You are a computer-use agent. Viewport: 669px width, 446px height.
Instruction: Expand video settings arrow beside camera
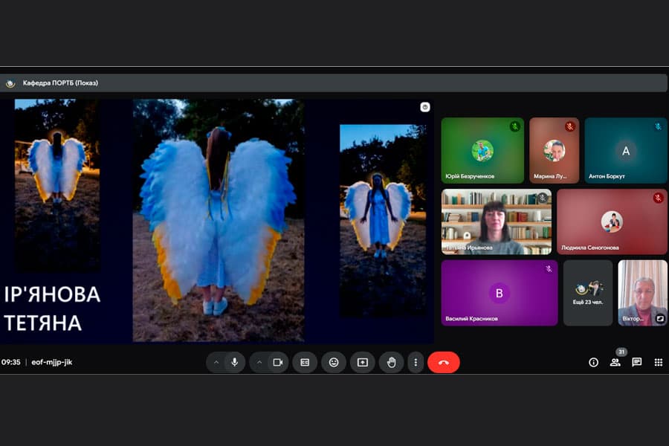point(259,362)
